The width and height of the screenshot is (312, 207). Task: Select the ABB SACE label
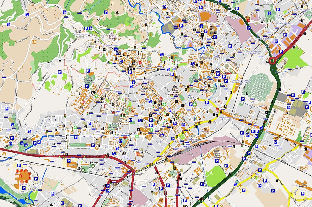pyautogui.click(x=178, y=23)
